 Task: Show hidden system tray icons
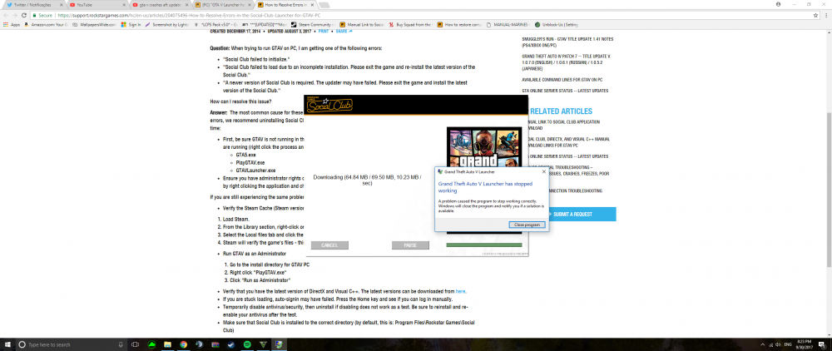tap(762, 344)
